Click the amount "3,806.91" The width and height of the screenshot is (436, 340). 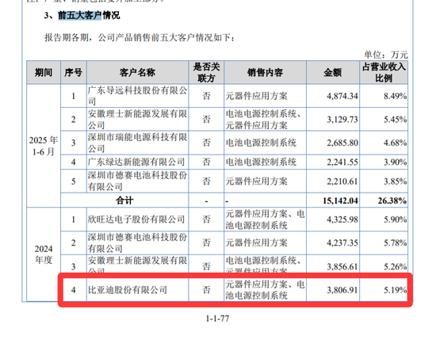[x=342, y=290]
